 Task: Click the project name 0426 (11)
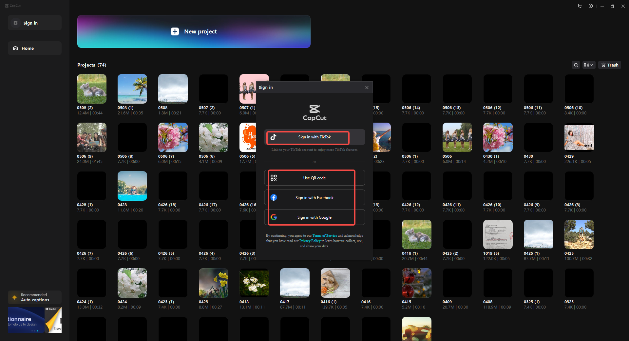click(x=452, y=205)
